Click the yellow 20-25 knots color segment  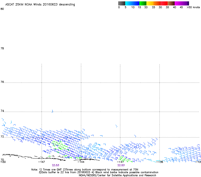[150, 3]
